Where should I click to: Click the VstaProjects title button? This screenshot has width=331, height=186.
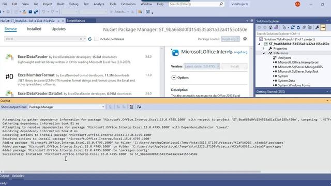(x=239, y=4)
